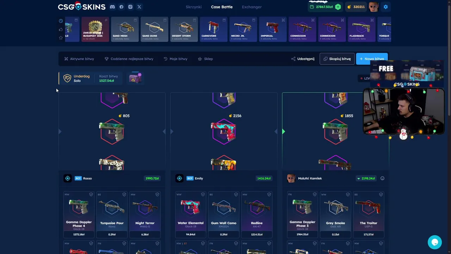This screenshot has height=254, width=451.
Task: Open the Gamma Doppler Phase 4 skin card
Action: tap(79, 214)
